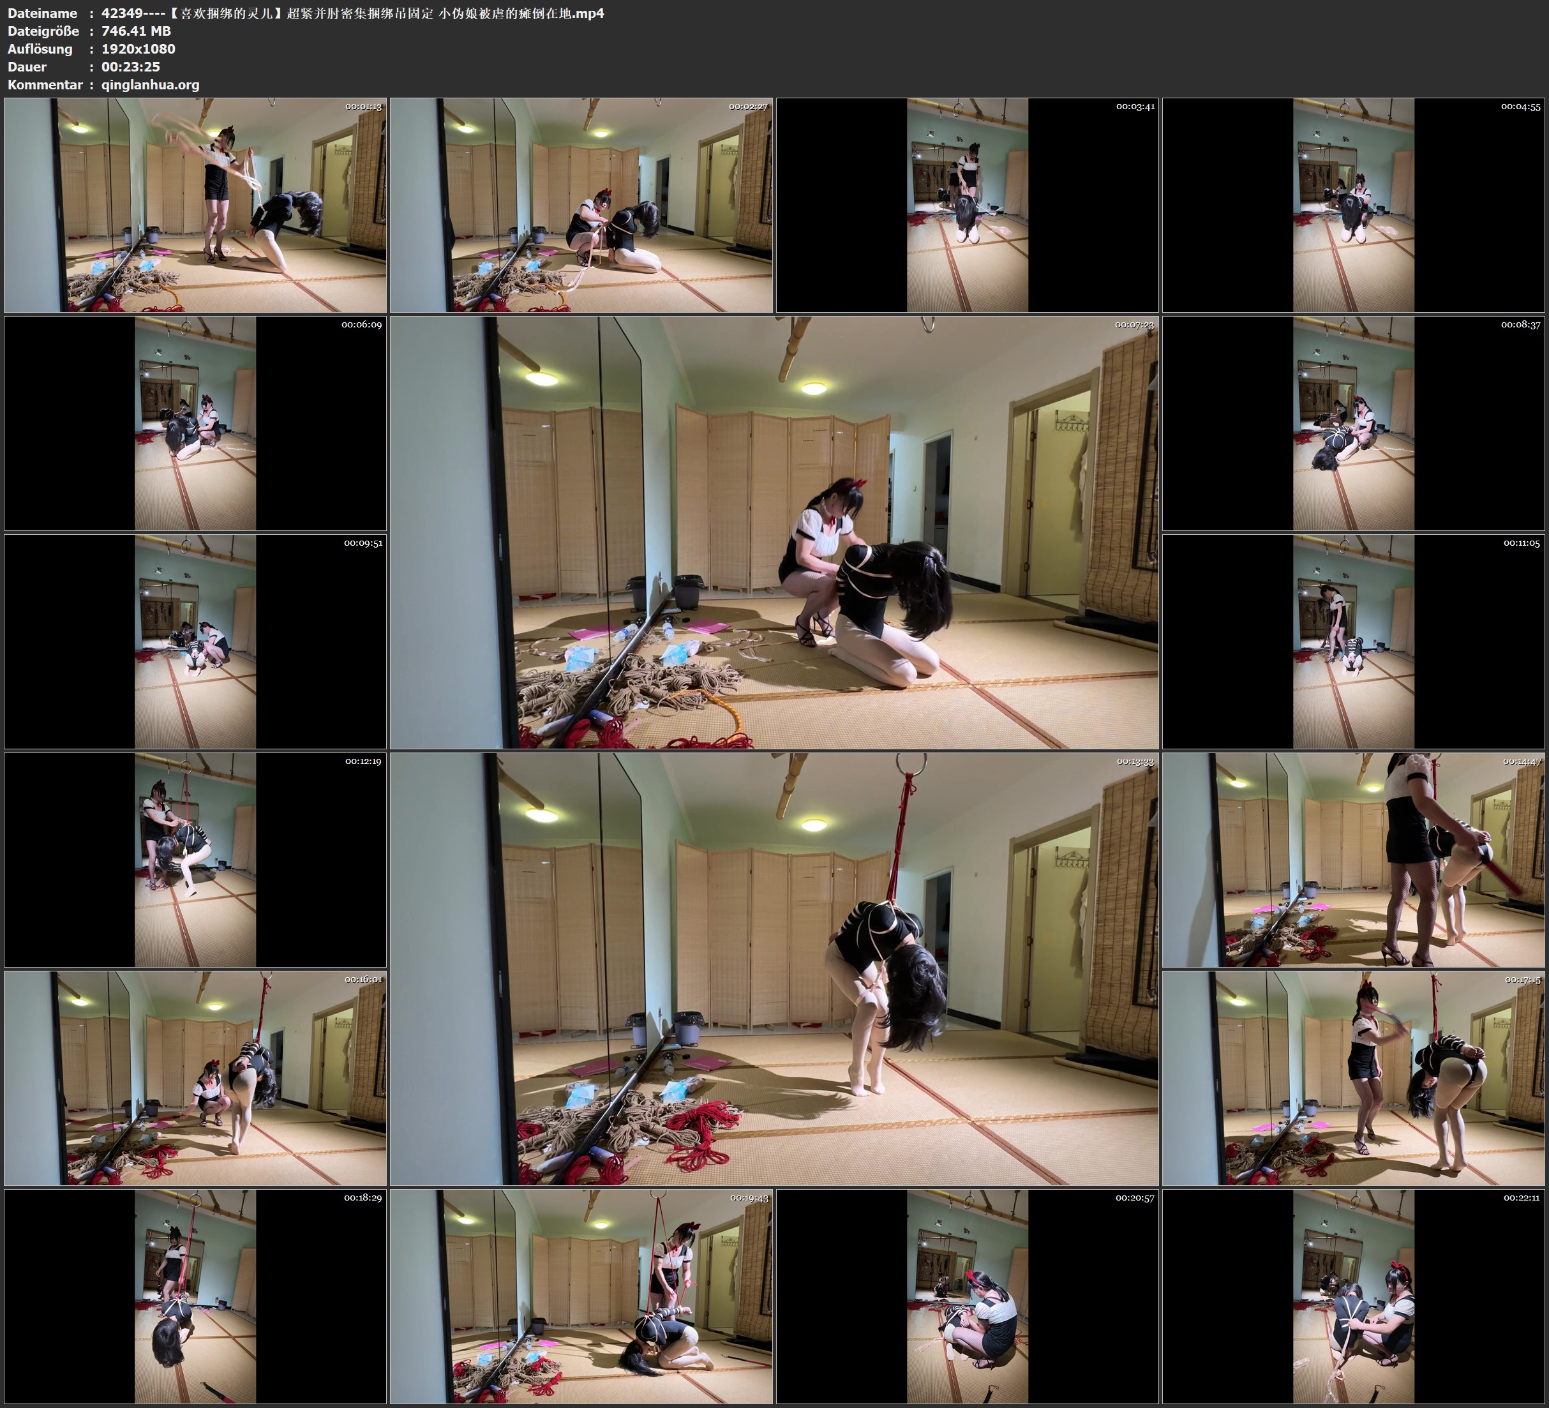Open the 00:08:37 preview thumbnail
The height and width of the screenshot is (1408, 1549).
tap(1354, 423)
